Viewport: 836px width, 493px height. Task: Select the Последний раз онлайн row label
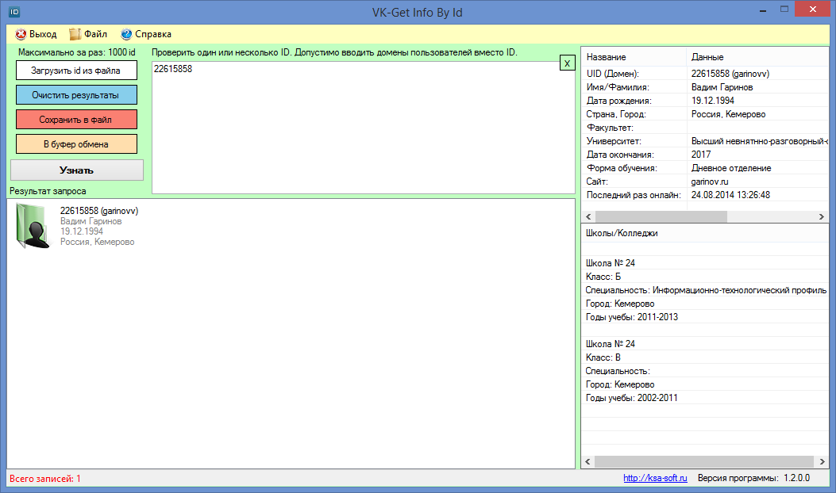coord(634,195)
